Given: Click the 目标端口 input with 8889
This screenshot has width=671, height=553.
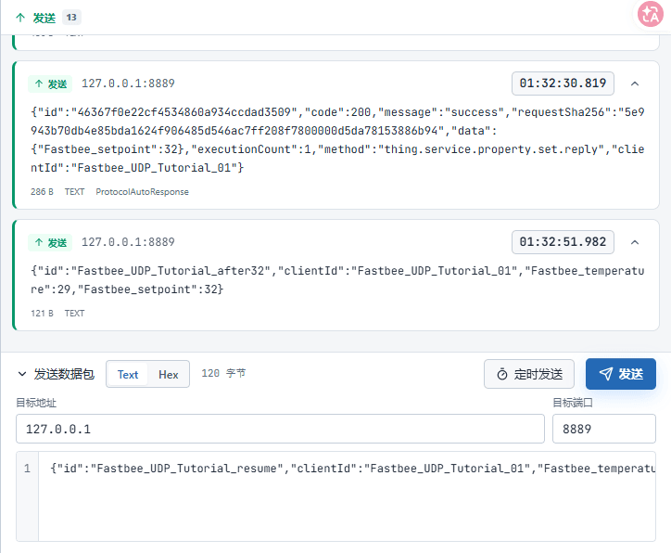Looking at the screenshot, I should 604,429.
